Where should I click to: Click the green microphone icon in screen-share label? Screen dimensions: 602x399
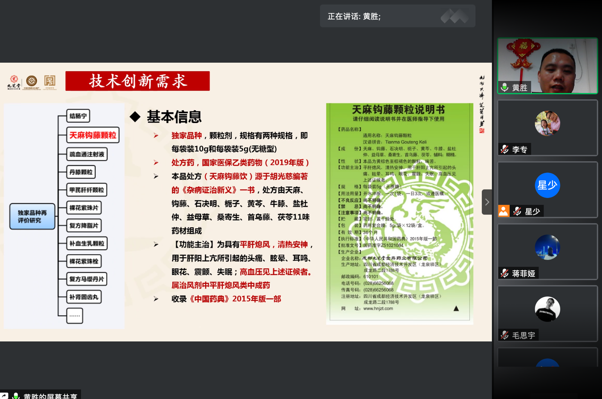[x=16, y=396]
